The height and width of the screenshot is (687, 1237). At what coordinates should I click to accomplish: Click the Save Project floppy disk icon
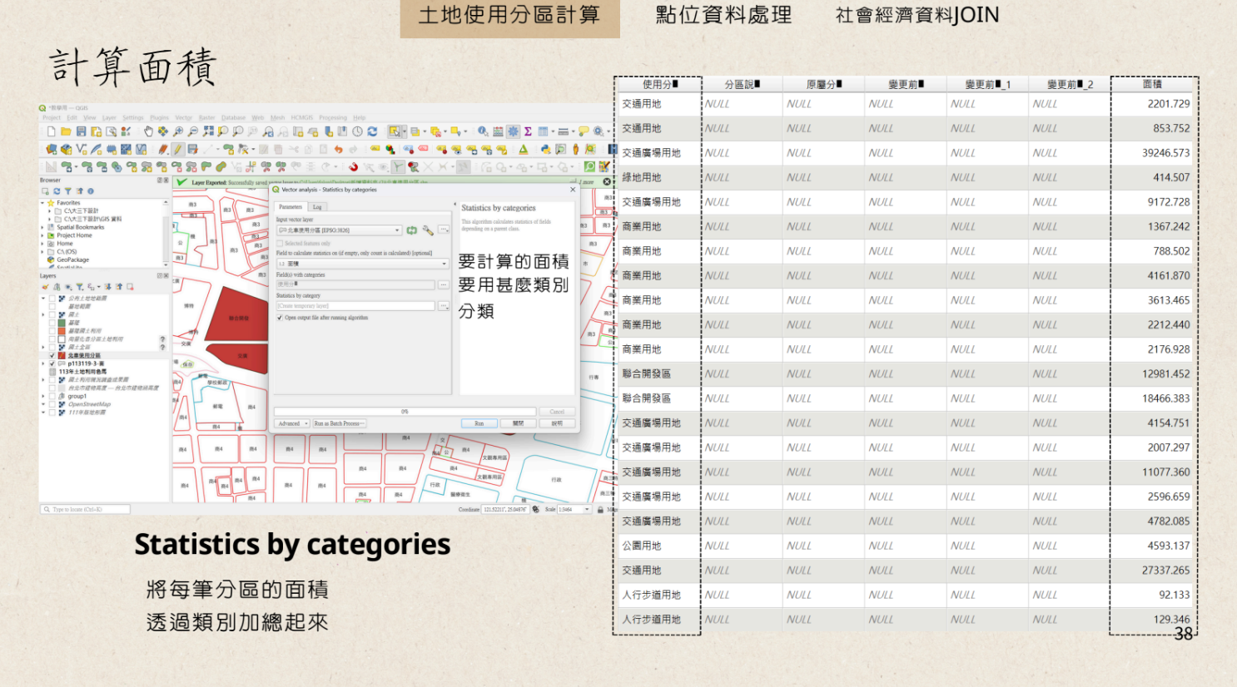[81, 131]
